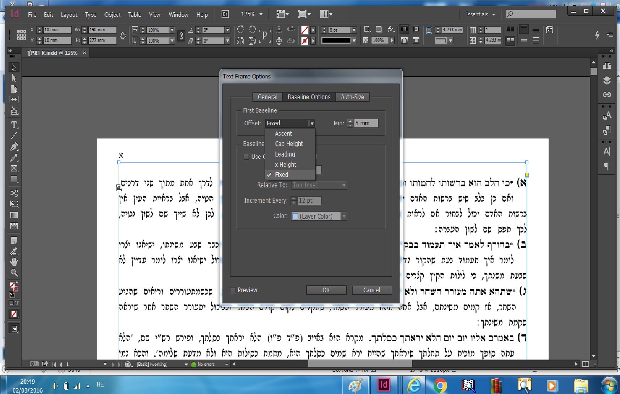Choose the Scissors tool
Screen dimensions: 620x394
(x=14, y=193)
